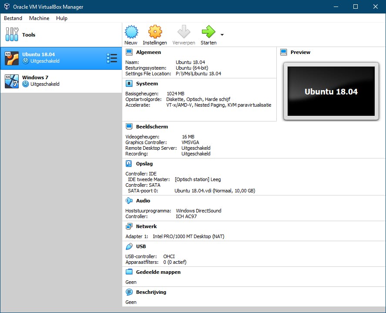Click the Windows DirectSound host driver value
This screenshot has height=313, width=386.
tap(198, 211)
